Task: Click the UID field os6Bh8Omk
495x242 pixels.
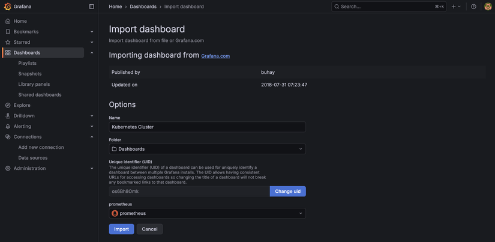Action: (x=190, y=191)
